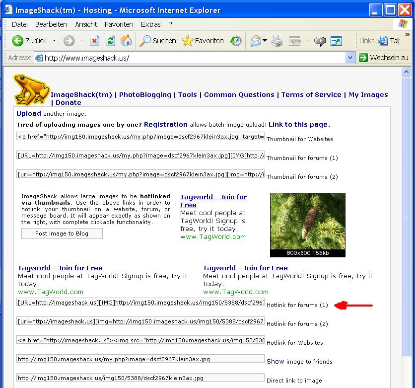415x388 pixels.
Task: Click the greyed forward arrow button
Action: pyautogui.click(x=69, y=41)
